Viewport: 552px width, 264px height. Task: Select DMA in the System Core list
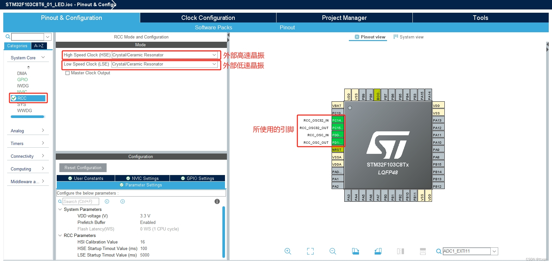pos(22,73)
